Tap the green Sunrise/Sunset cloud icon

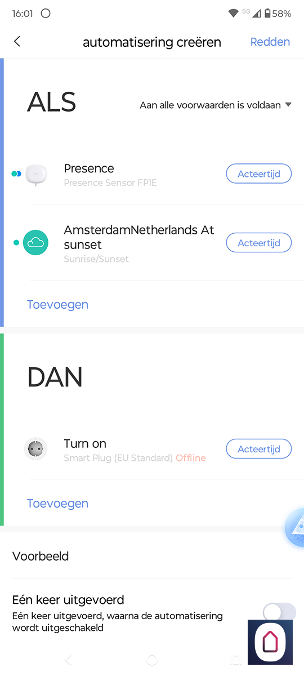coord(35,243)
